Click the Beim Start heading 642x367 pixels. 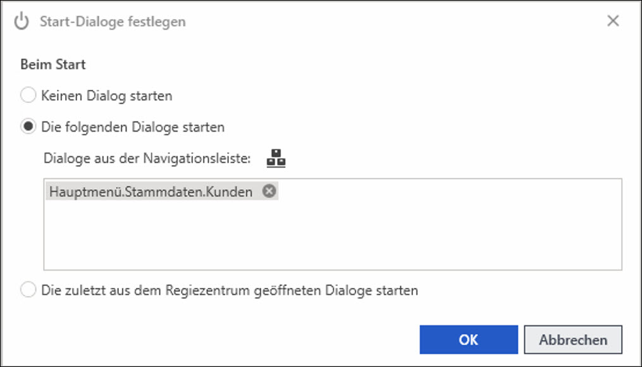(53, 65)
